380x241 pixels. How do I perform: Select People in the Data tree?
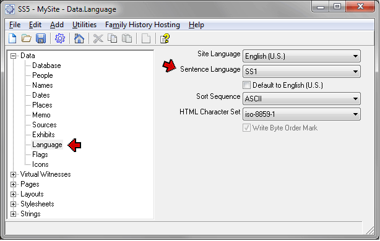pyautogui.click(x=43, y=75)
